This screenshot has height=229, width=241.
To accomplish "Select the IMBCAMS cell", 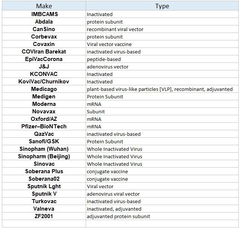I will [x=44, y=14].
